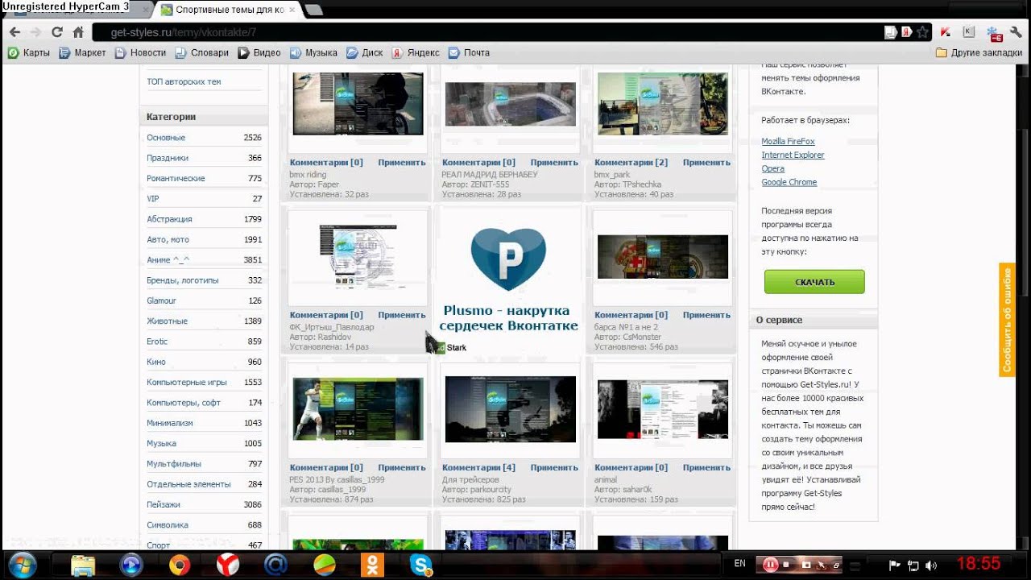This screenshot has height=580, width=1031.
Task: Open the Другие закладки bookmarks folder
Action: 979,52
